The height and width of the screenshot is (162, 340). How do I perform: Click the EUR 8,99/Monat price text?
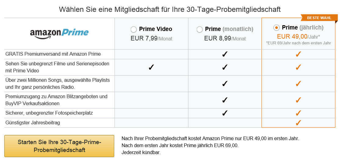tap(225, 38)
